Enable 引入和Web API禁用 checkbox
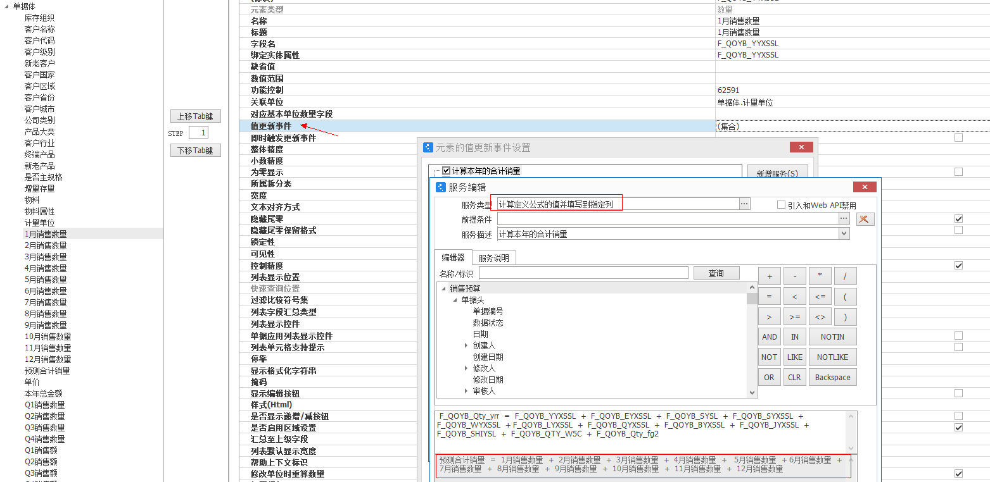Screen dimensions: 990x482 coord(781,205)
